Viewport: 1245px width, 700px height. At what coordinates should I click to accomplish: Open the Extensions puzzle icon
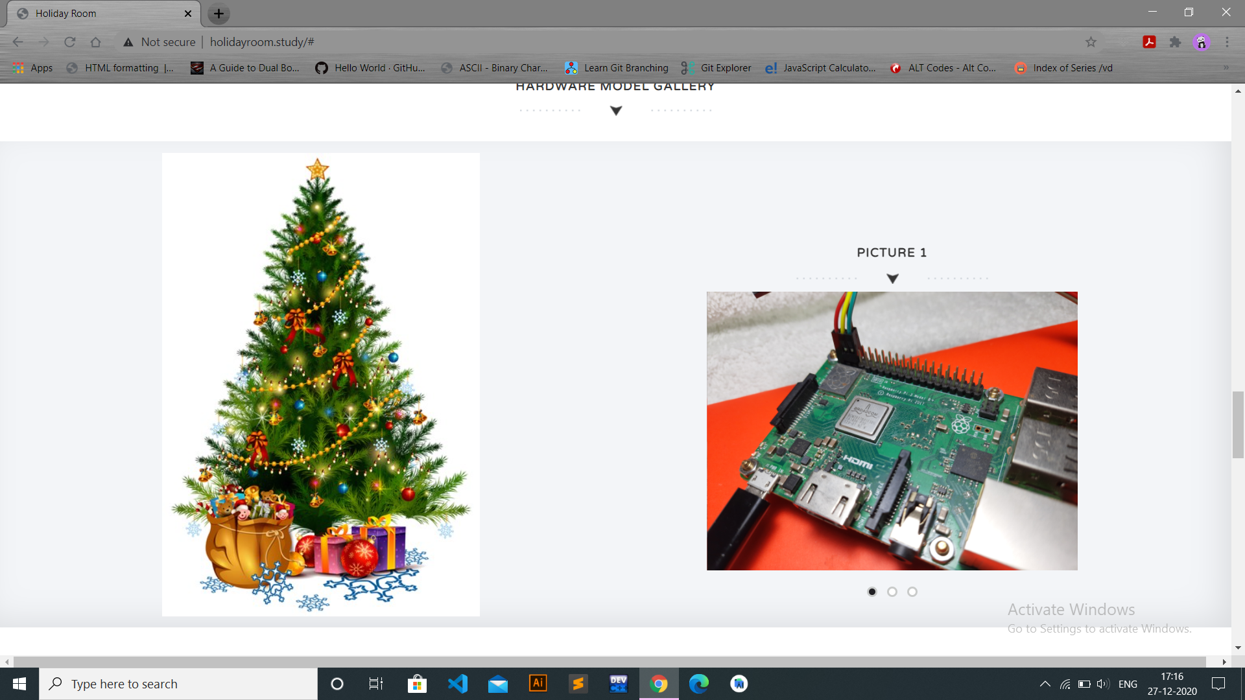click(x=1175, y=42)
